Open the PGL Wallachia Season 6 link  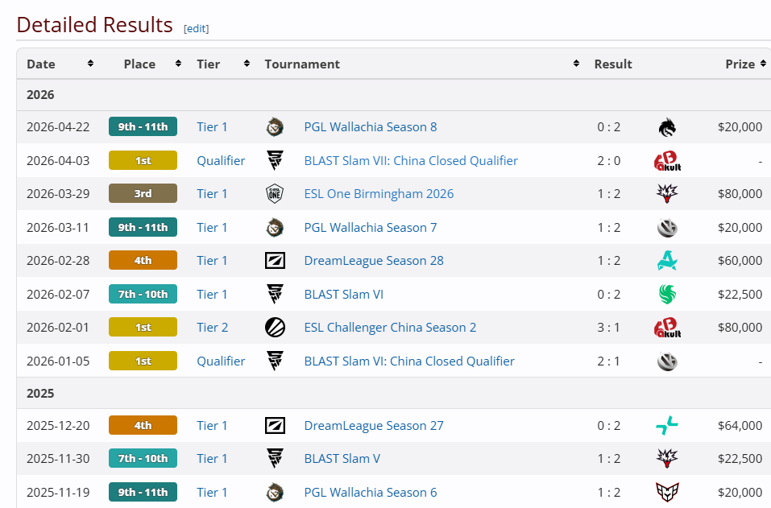pyautogui.click(x=371, y=492)
